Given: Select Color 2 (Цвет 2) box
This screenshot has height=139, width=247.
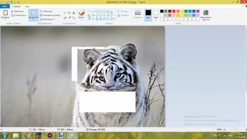Looking at the screenshot, I should point(156,15).
